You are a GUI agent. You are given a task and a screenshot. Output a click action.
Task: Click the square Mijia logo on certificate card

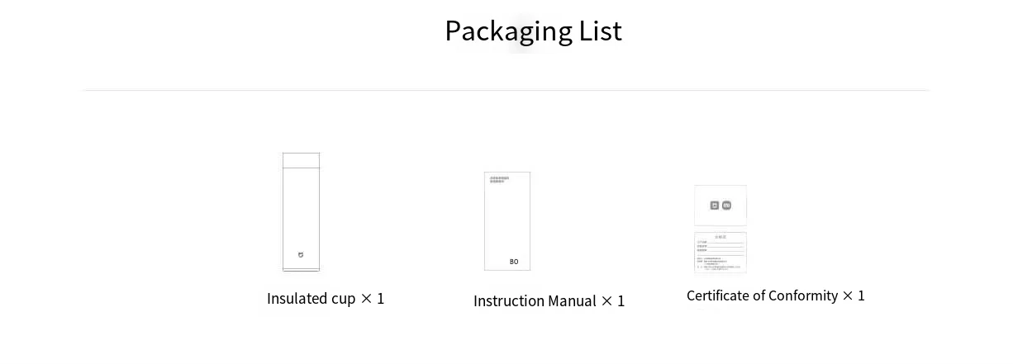(715, 206)
